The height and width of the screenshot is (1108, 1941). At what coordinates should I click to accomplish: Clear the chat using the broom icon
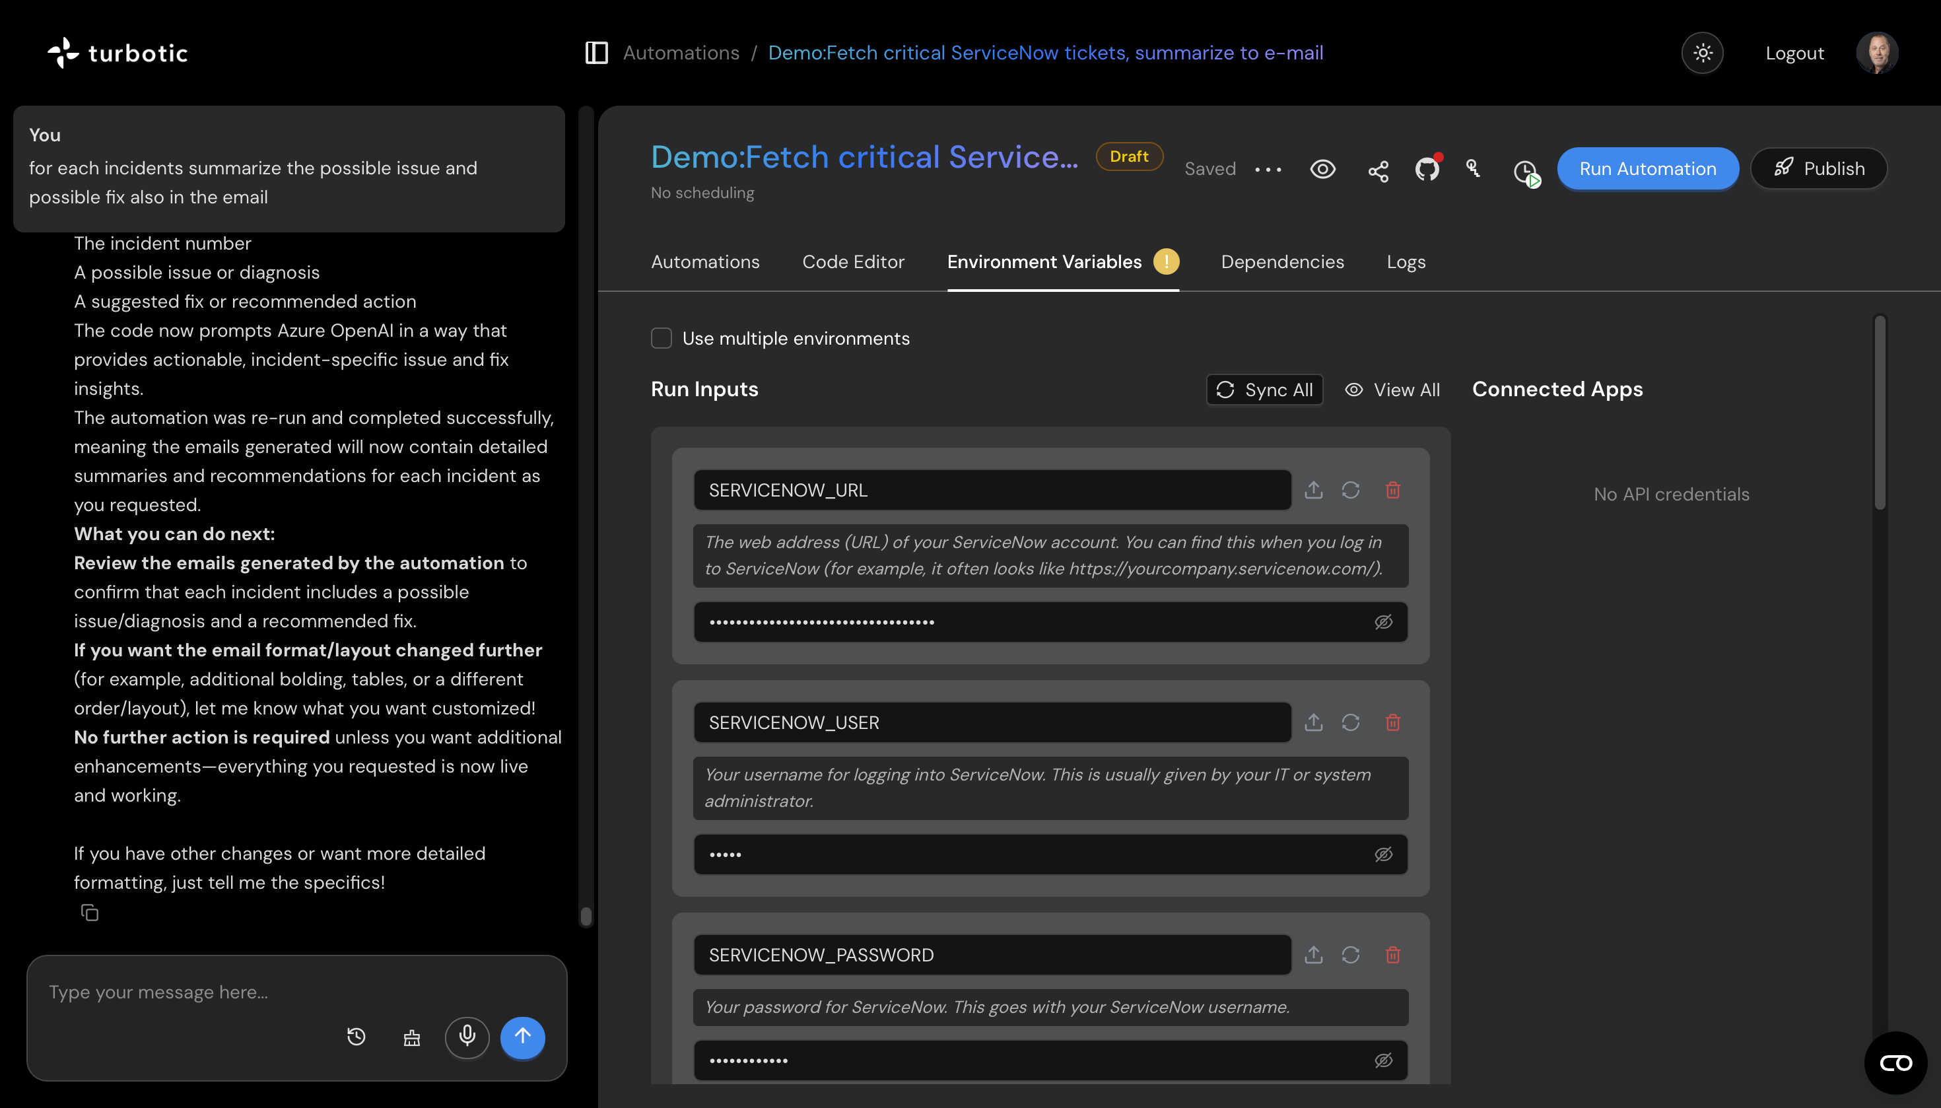411,1037
